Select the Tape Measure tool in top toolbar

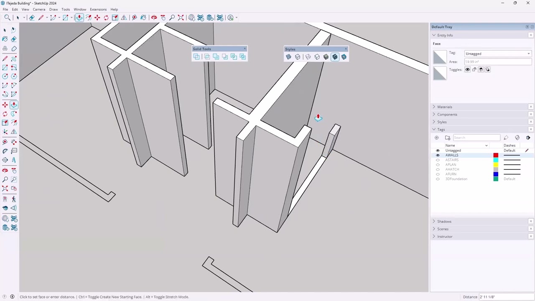(134, 18)
